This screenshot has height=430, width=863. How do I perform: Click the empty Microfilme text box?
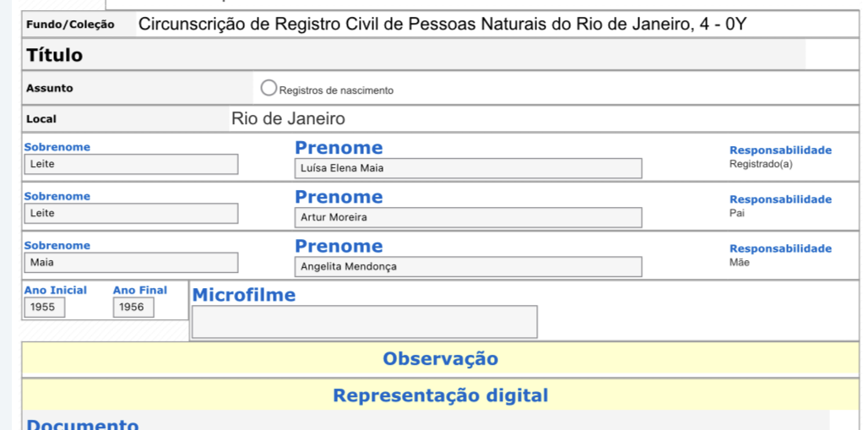pyautogui.click(x=365, y=322)
